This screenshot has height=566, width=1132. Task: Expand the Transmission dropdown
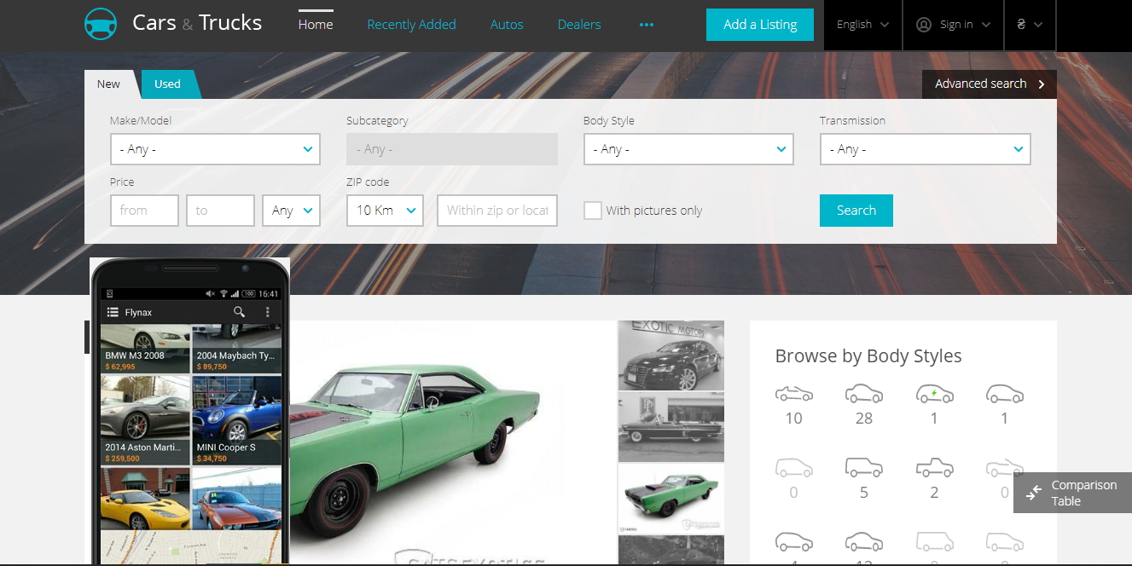(925, 149)
